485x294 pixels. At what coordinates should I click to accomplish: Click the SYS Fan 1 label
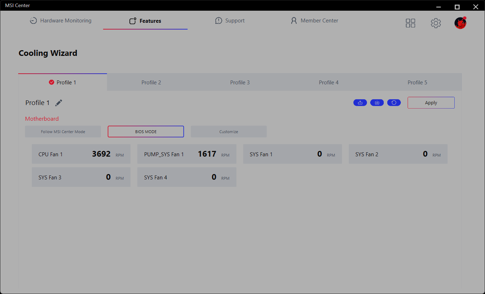(261, 154)
